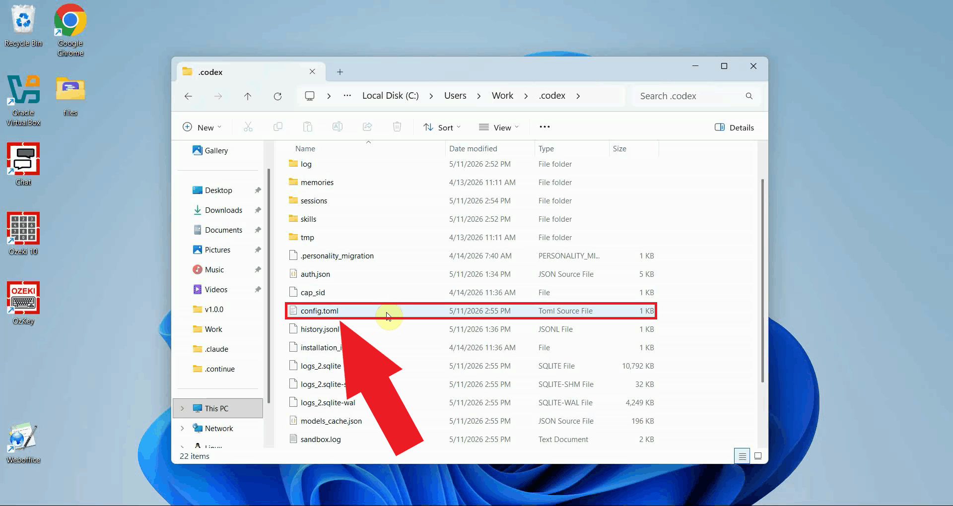Open Oracle VirtualBox desktop shortcut

(x=23, y=100)
